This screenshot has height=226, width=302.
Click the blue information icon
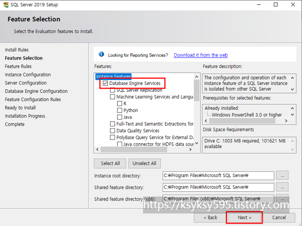101,55
